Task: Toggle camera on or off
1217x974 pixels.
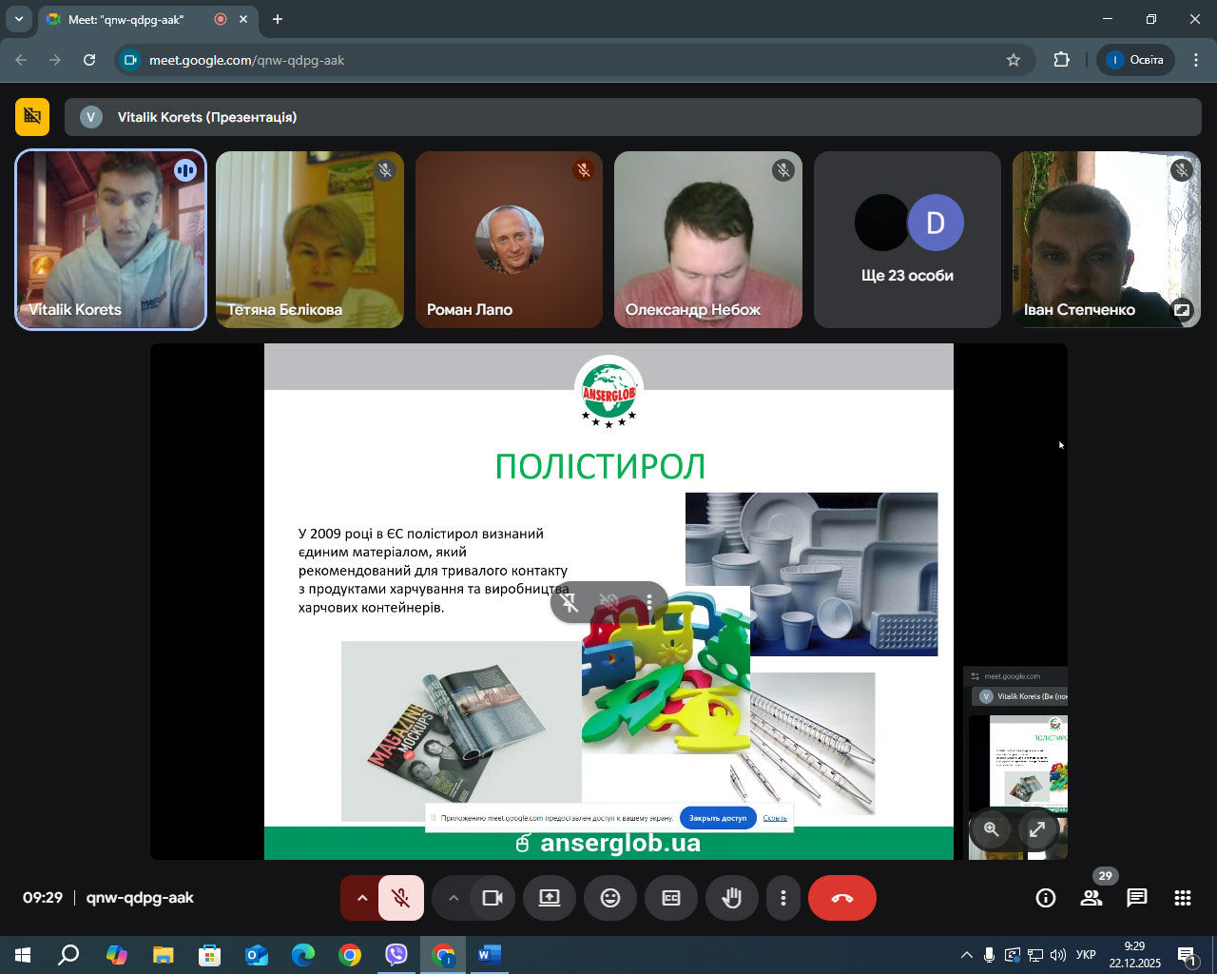Action: [x=493, y=898]
